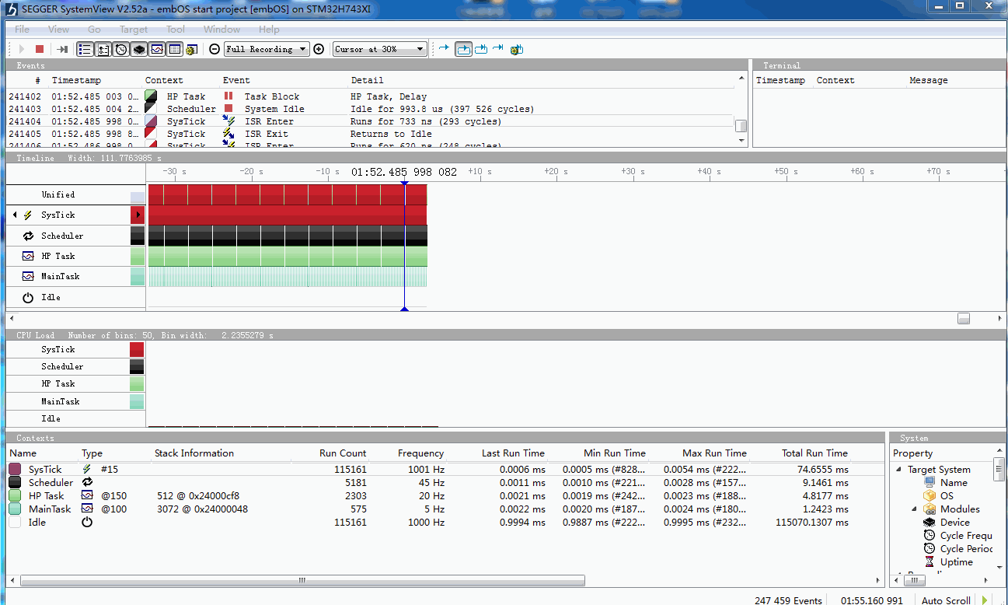Open the Tool menu

point(176,30)
